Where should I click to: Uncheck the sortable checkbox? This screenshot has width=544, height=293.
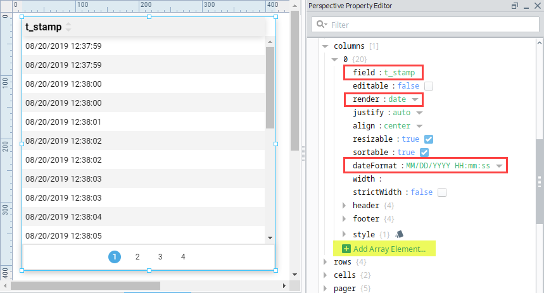[x=424, y=153]
